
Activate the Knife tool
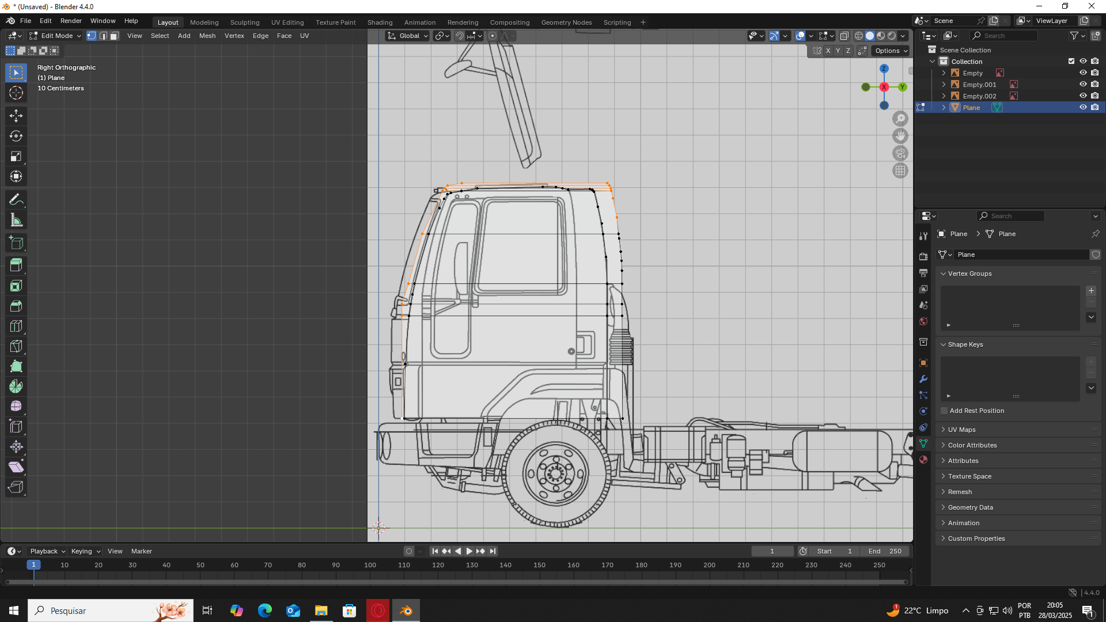tap(16, 346)
